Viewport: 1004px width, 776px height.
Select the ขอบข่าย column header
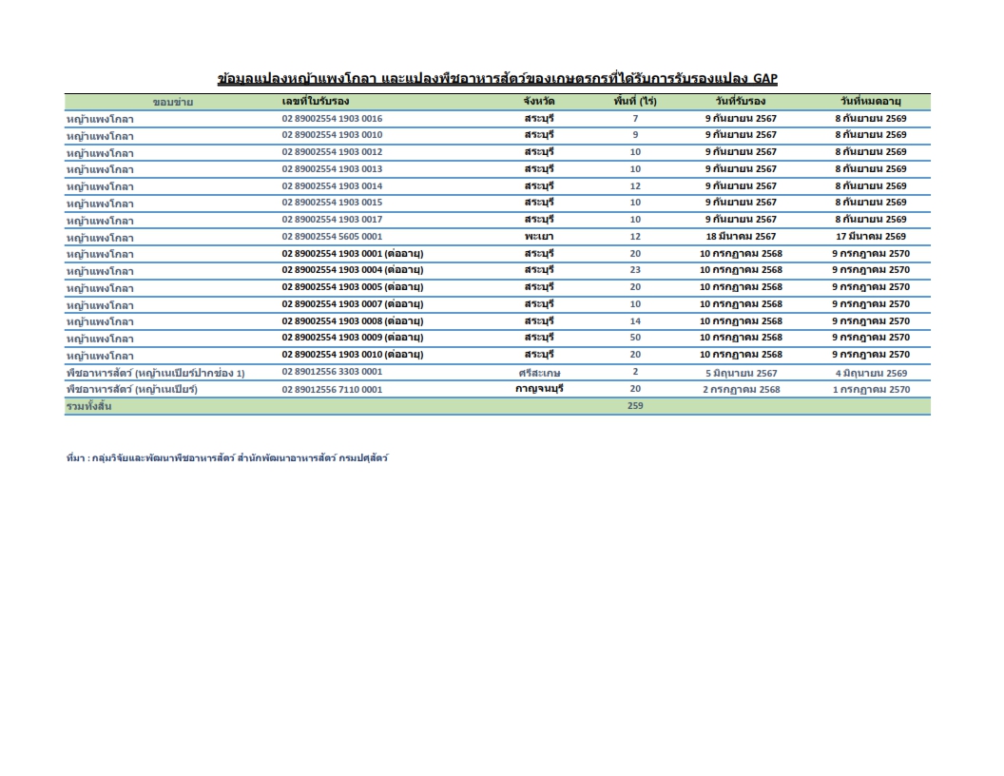172,102
